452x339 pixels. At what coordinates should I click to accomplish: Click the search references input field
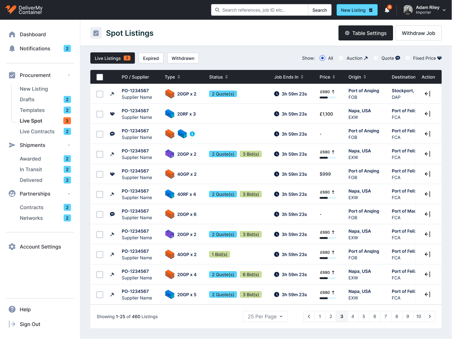[260, 10]
